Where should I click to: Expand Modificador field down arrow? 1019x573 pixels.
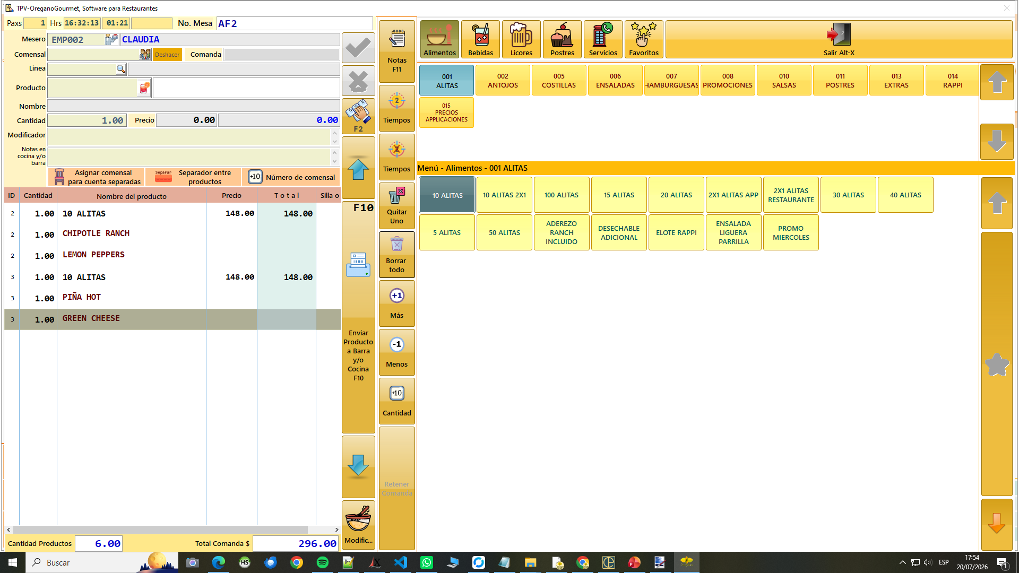pyautogui.click(x=334, y=141)
